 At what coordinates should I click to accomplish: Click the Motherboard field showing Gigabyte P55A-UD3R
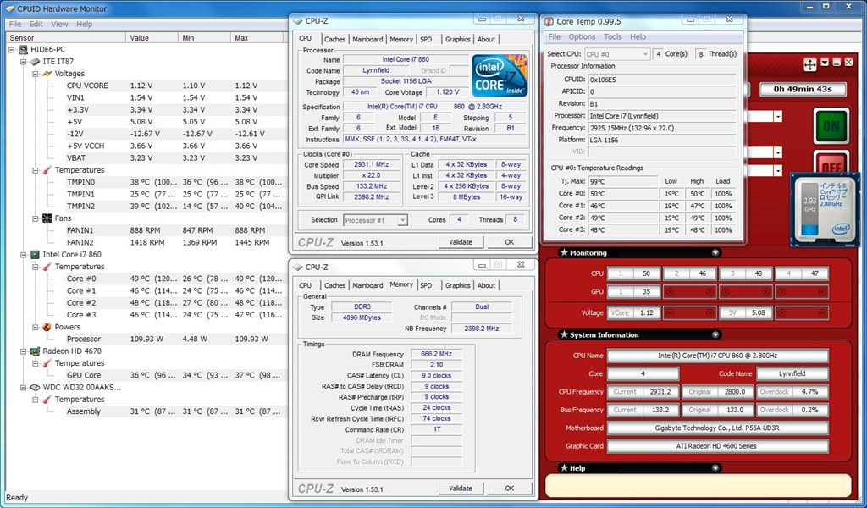718,428
